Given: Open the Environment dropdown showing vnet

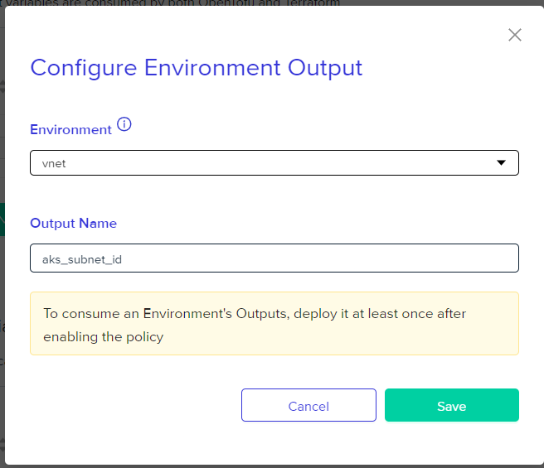Looking at the screenshot, I should click(x=274, y=163).
